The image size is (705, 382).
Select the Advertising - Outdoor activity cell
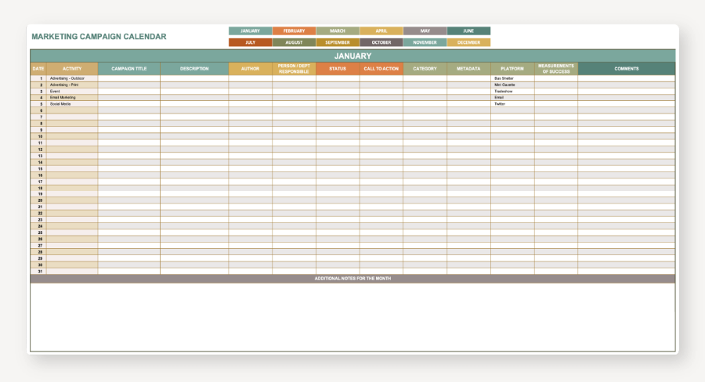click(72, 78)
